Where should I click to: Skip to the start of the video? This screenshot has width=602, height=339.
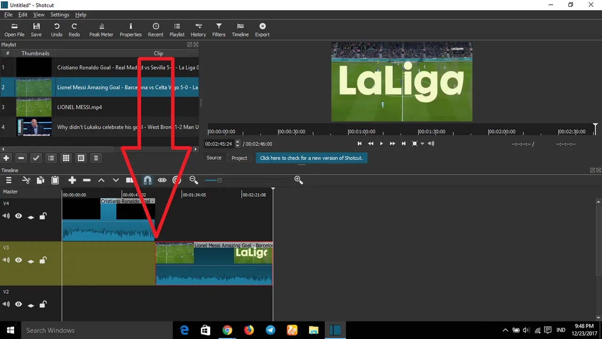click(x=360, y=144)
